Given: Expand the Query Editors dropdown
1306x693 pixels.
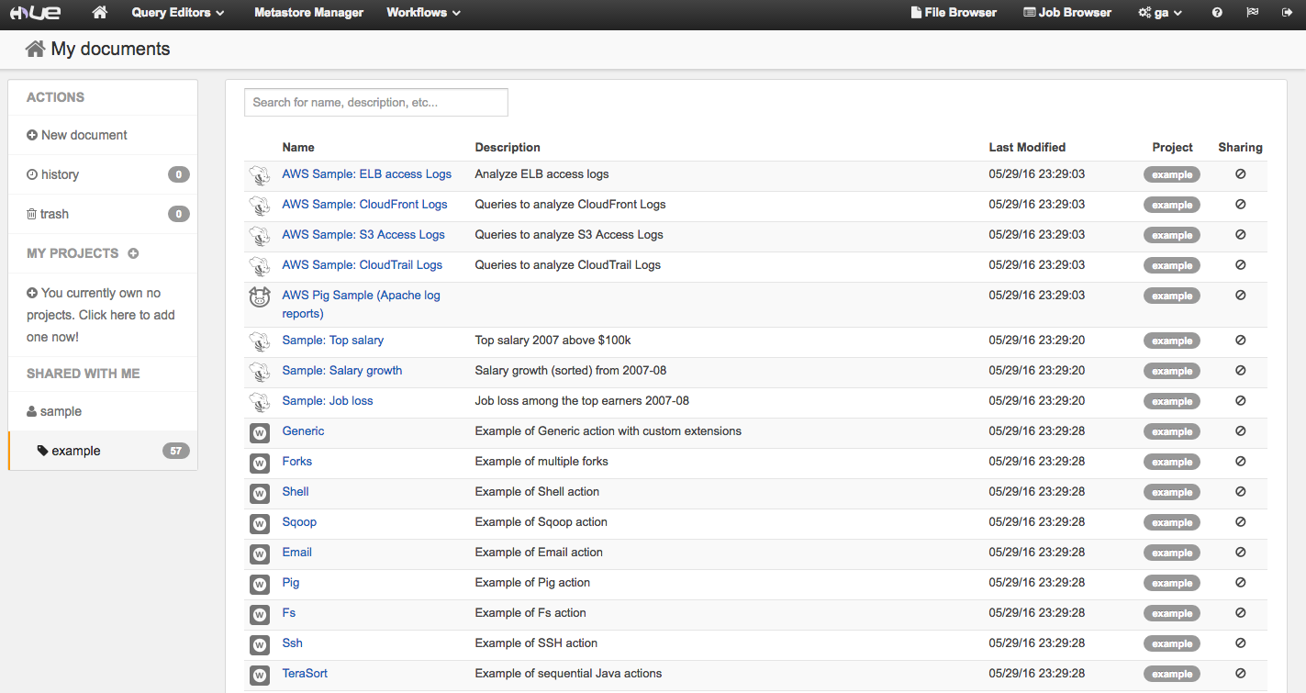Looking at the screenshot, I should [177, 13].
